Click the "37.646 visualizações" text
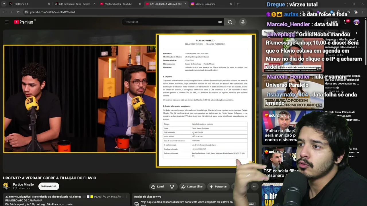Viewport: 367px width, 206px height. pyautogui.click(x=18, y=197)
